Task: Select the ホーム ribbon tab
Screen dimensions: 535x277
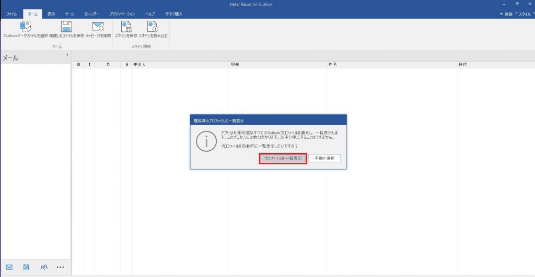Action: pyautogui.click(x=33, y=14)
